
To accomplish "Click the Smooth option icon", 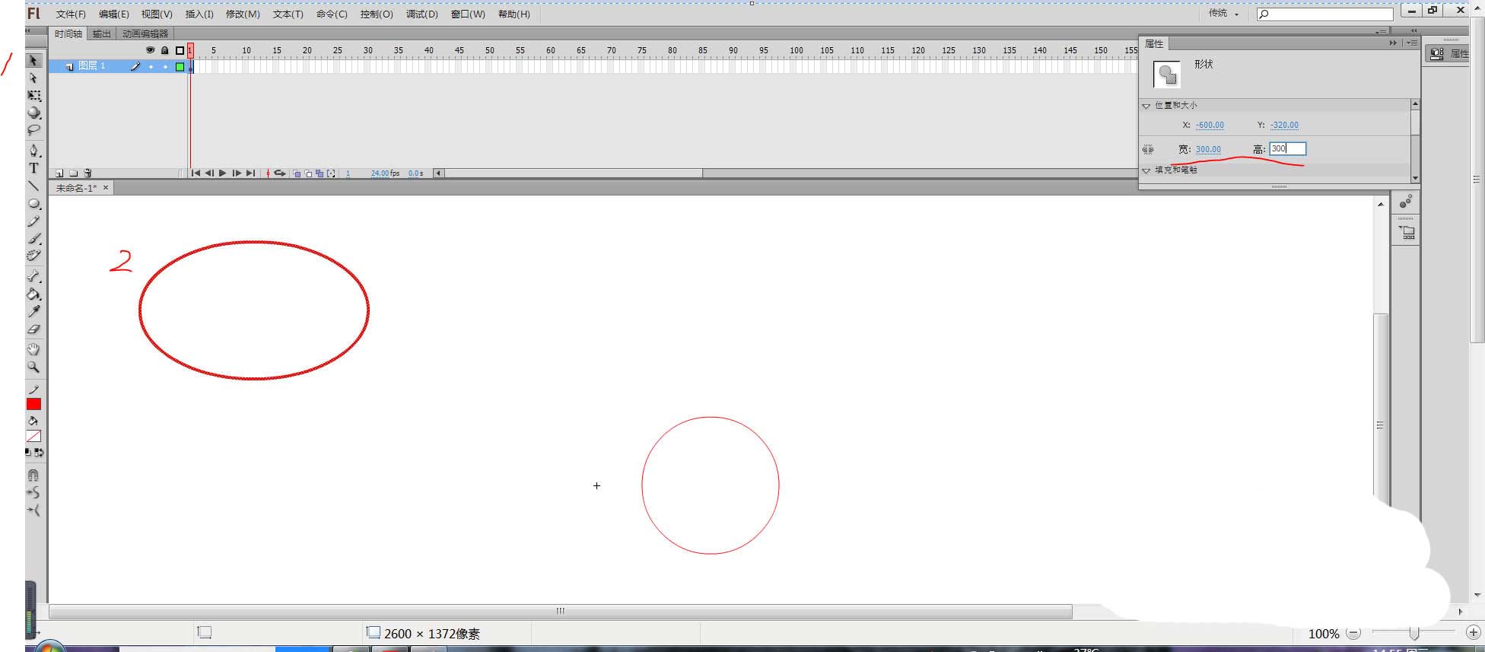I will point(33,493).
